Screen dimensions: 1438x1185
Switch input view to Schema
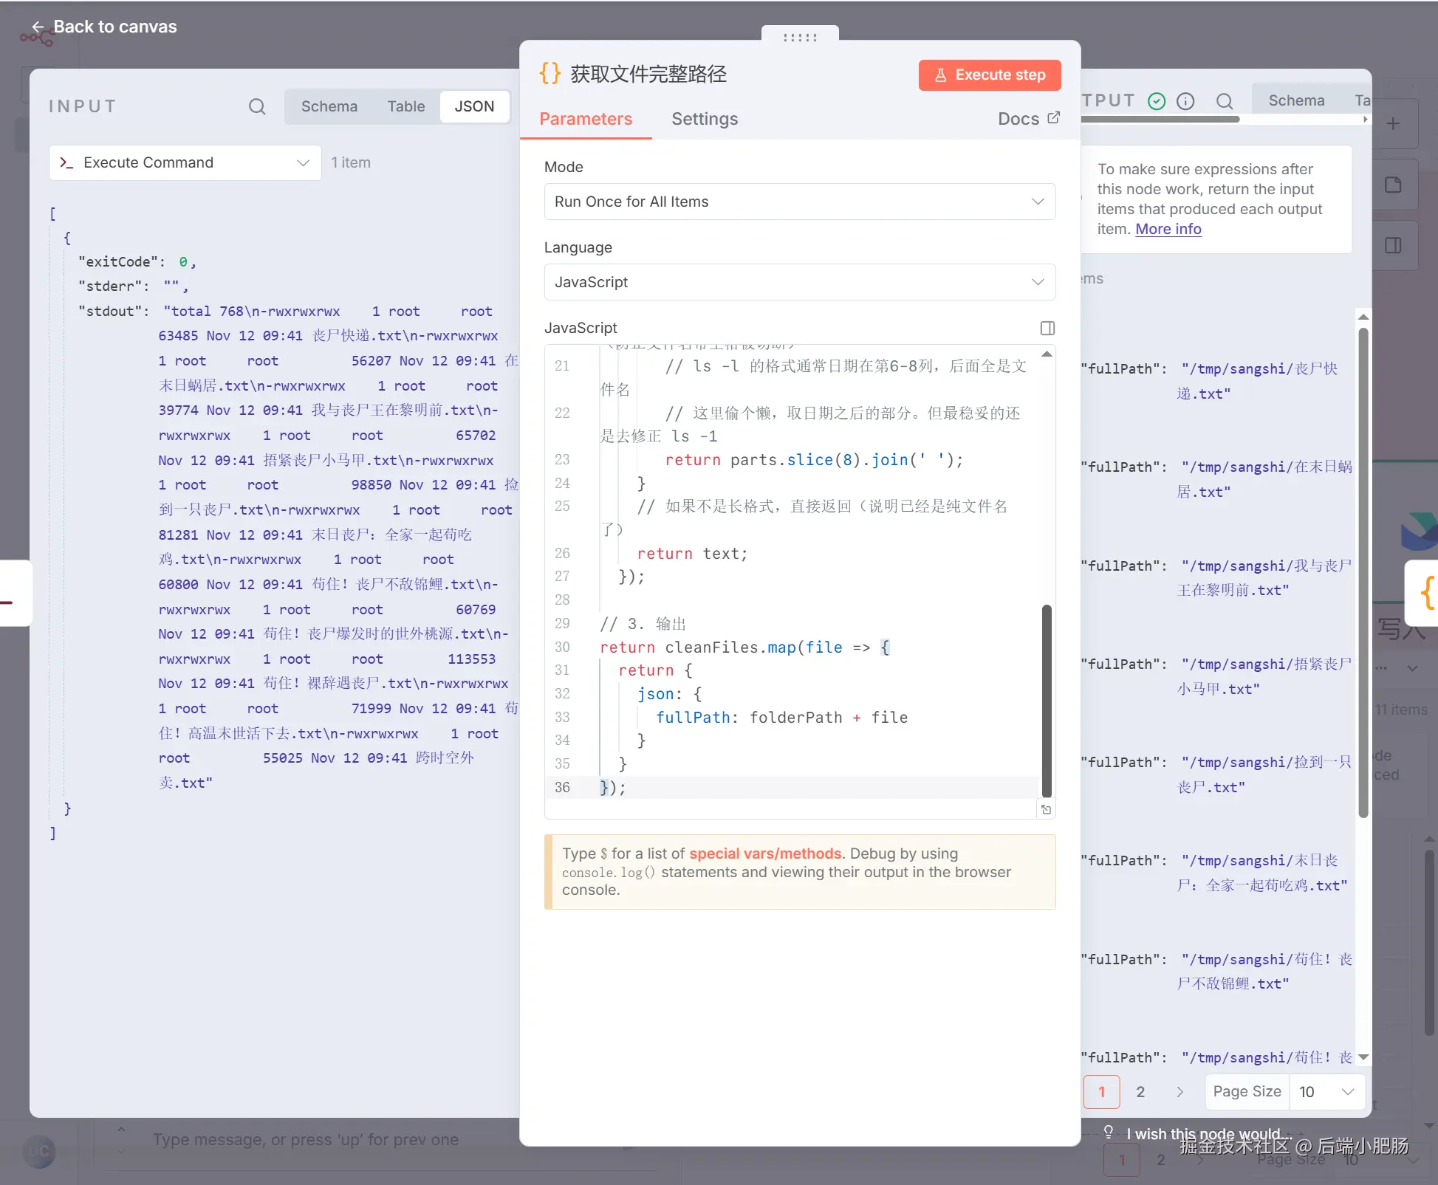[329, 106]
